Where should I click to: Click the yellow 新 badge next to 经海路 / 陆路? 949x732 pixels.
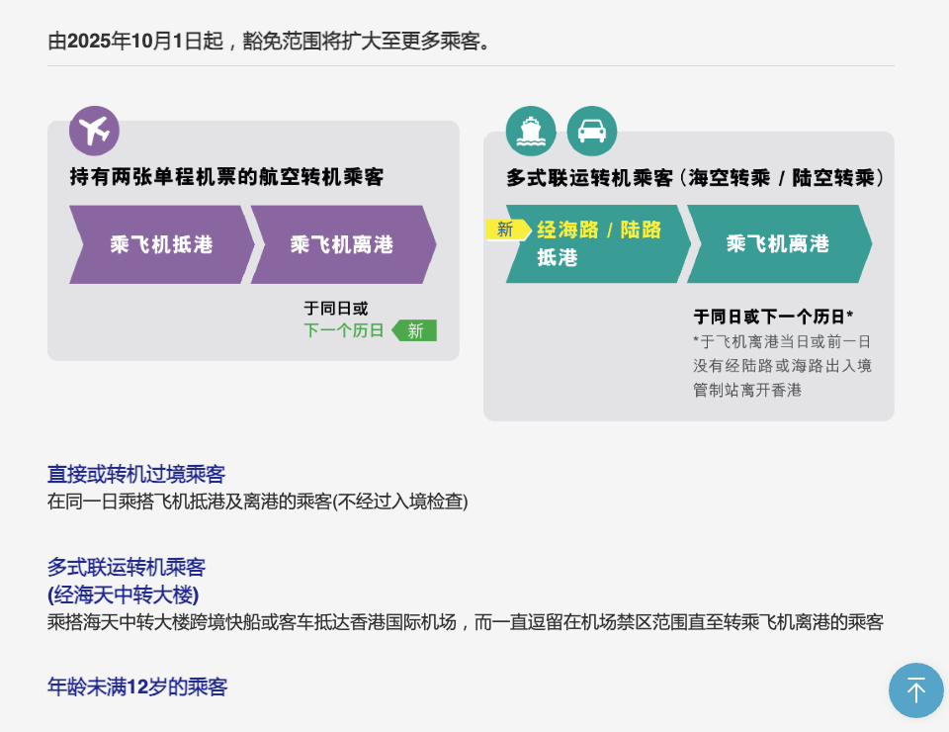click(x=505, y=230)
